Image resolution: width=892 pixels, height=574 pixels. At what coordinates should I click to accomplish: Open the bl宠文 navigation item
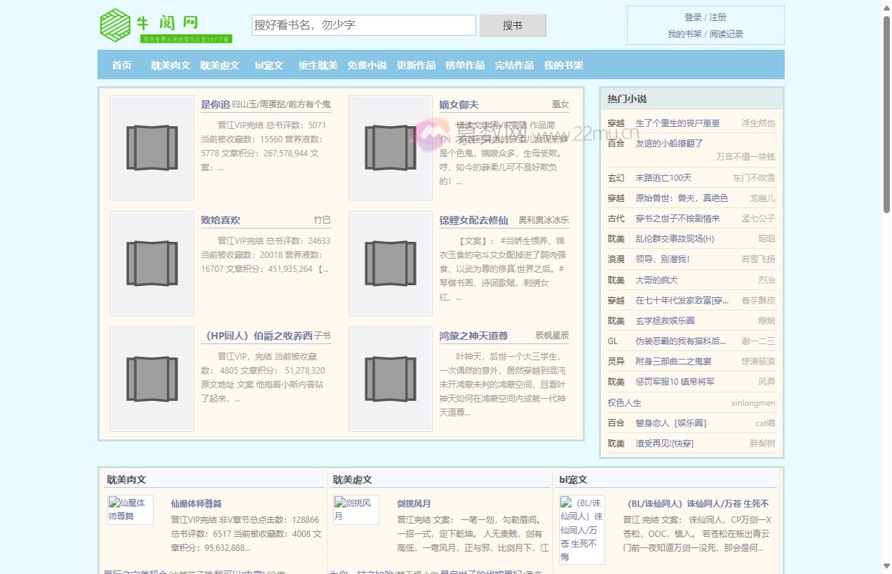click(x=269, y=65)
